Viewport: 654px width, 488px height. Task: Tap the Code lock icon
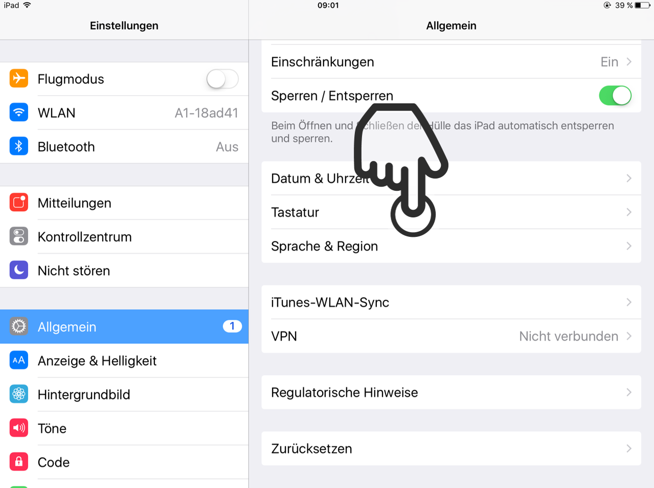point(19,461)
